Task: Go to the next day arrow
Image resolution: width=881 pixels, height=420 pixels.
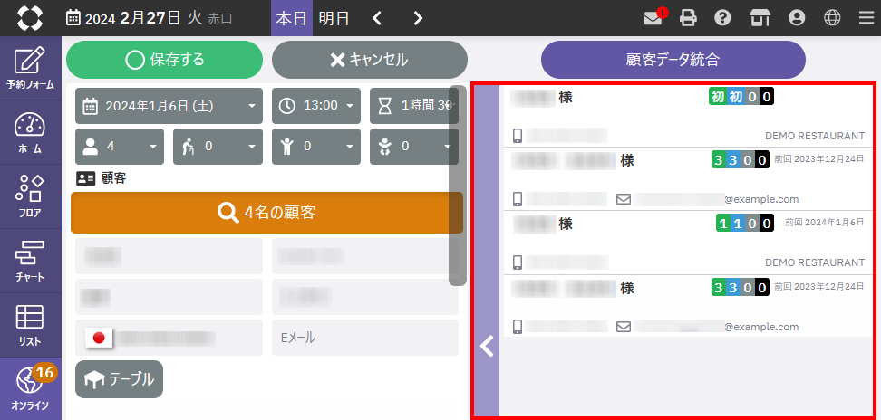Action: (x=417, y=18)
